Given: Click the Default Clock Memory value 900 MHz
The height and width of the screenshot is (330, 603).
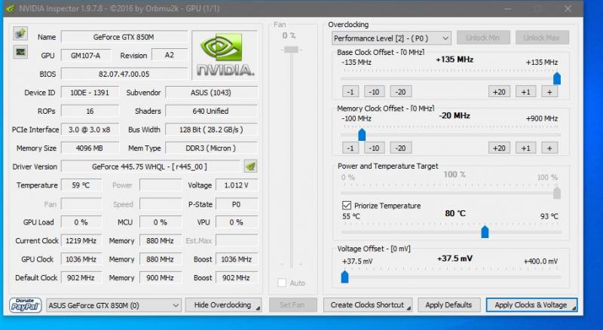Looking at the screenshot, I should [x=160, y=278].
